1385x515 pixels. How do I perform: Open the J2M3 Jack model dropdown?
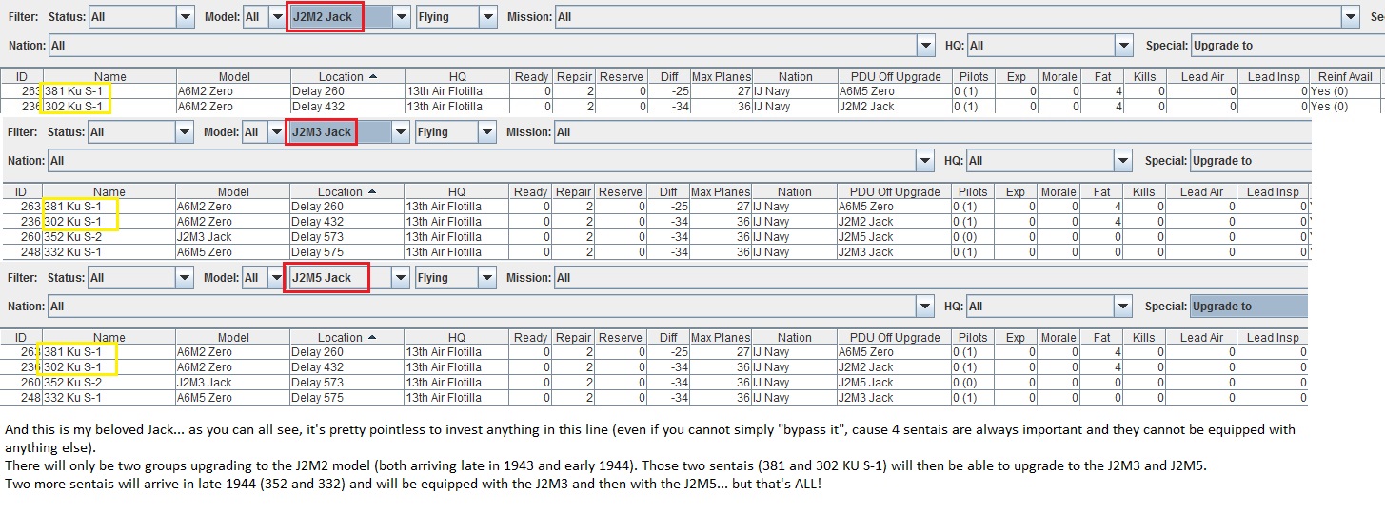click(349, 132)
